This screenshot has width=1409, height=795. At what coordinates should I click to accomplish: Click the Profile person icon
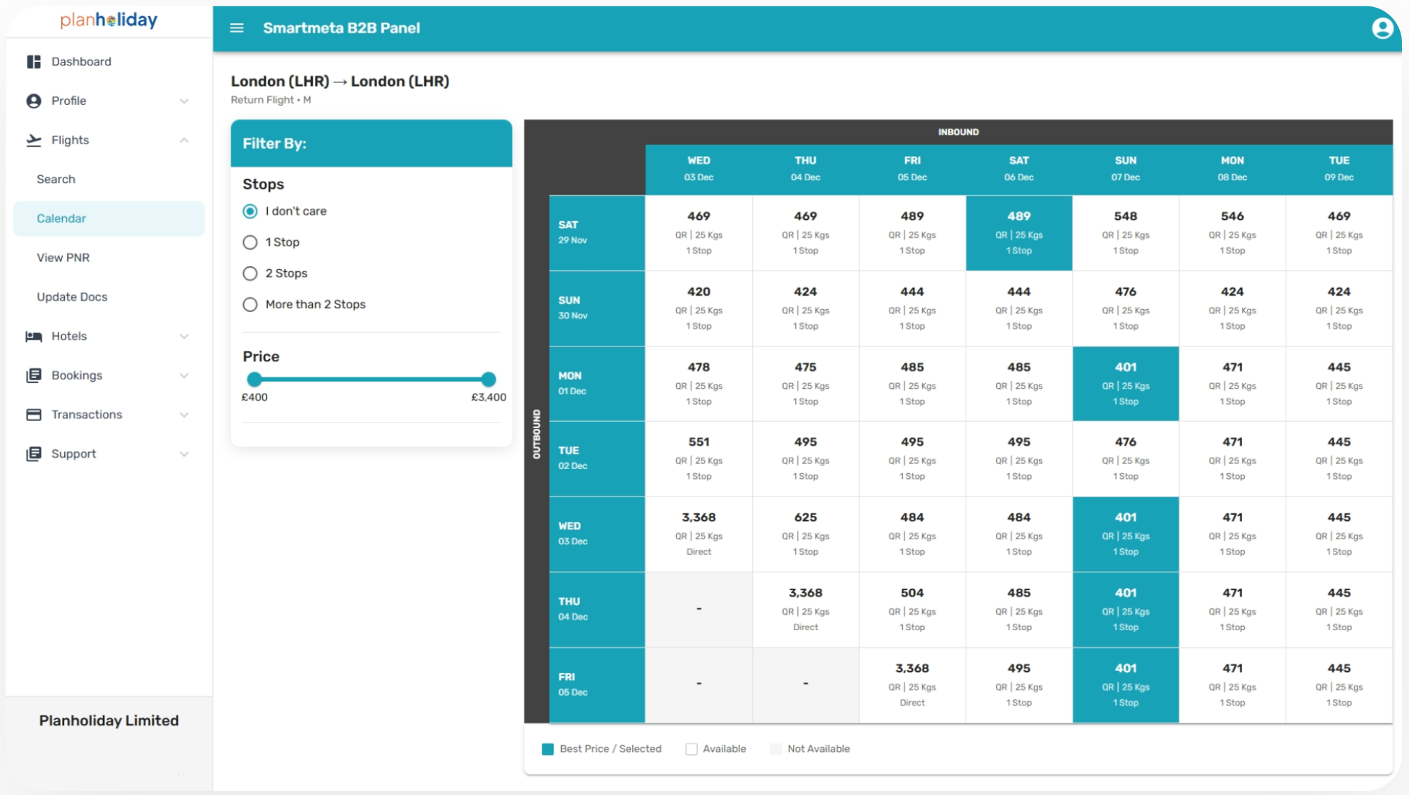(34, 101)
